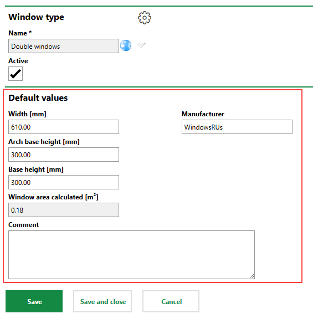Cancel the window type edits
The image size is (313, 319).
[171, 301]
